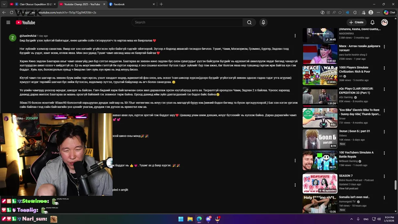Go back with the browser back arrow
398x224 pixels.
pyautogui.click(x=4, y=12)
